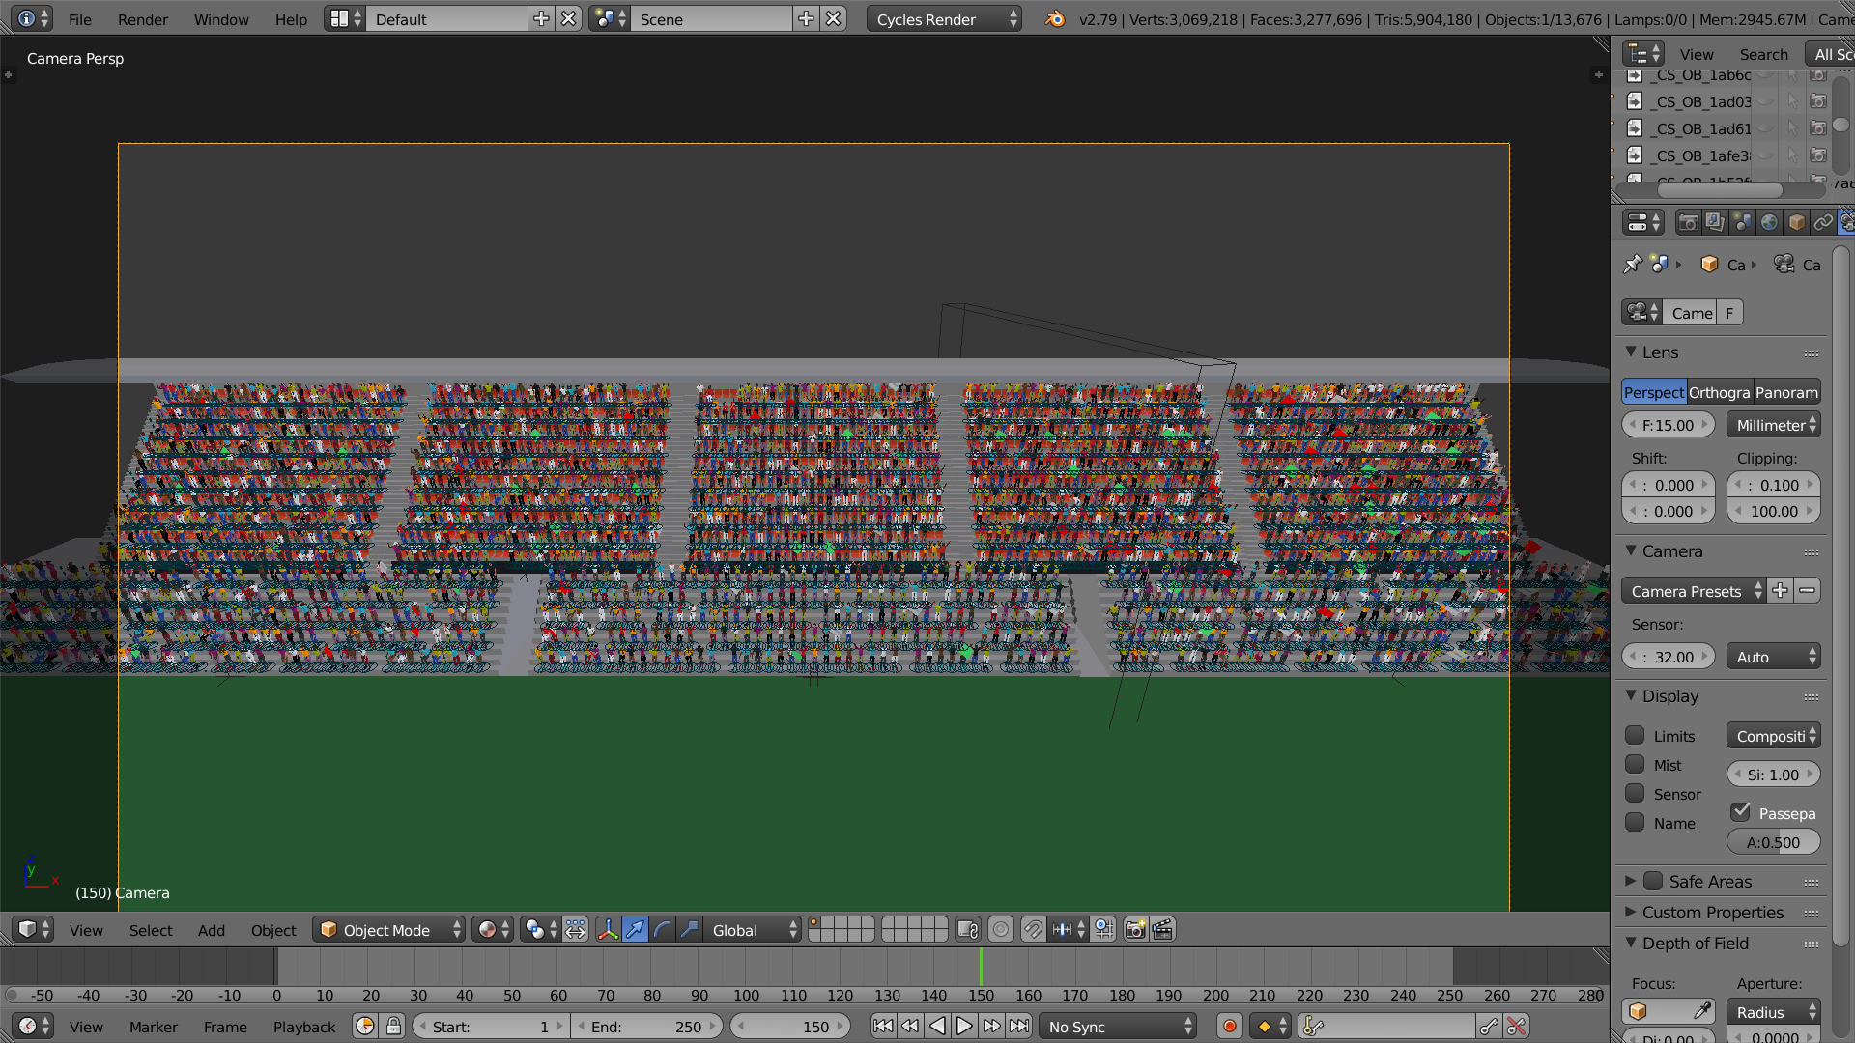Screen dimensions: 1855x1043
Task: Enable the Limits display checkbox
Action: [1635, 736]
